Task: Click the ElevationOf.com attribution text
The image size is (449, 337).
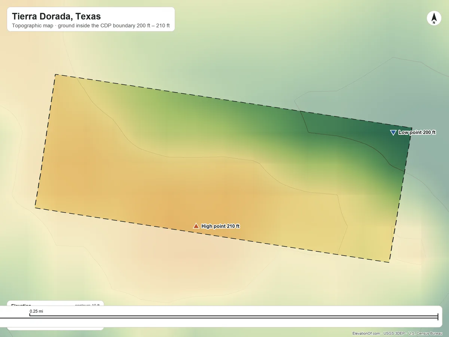Action: (397, 333)
